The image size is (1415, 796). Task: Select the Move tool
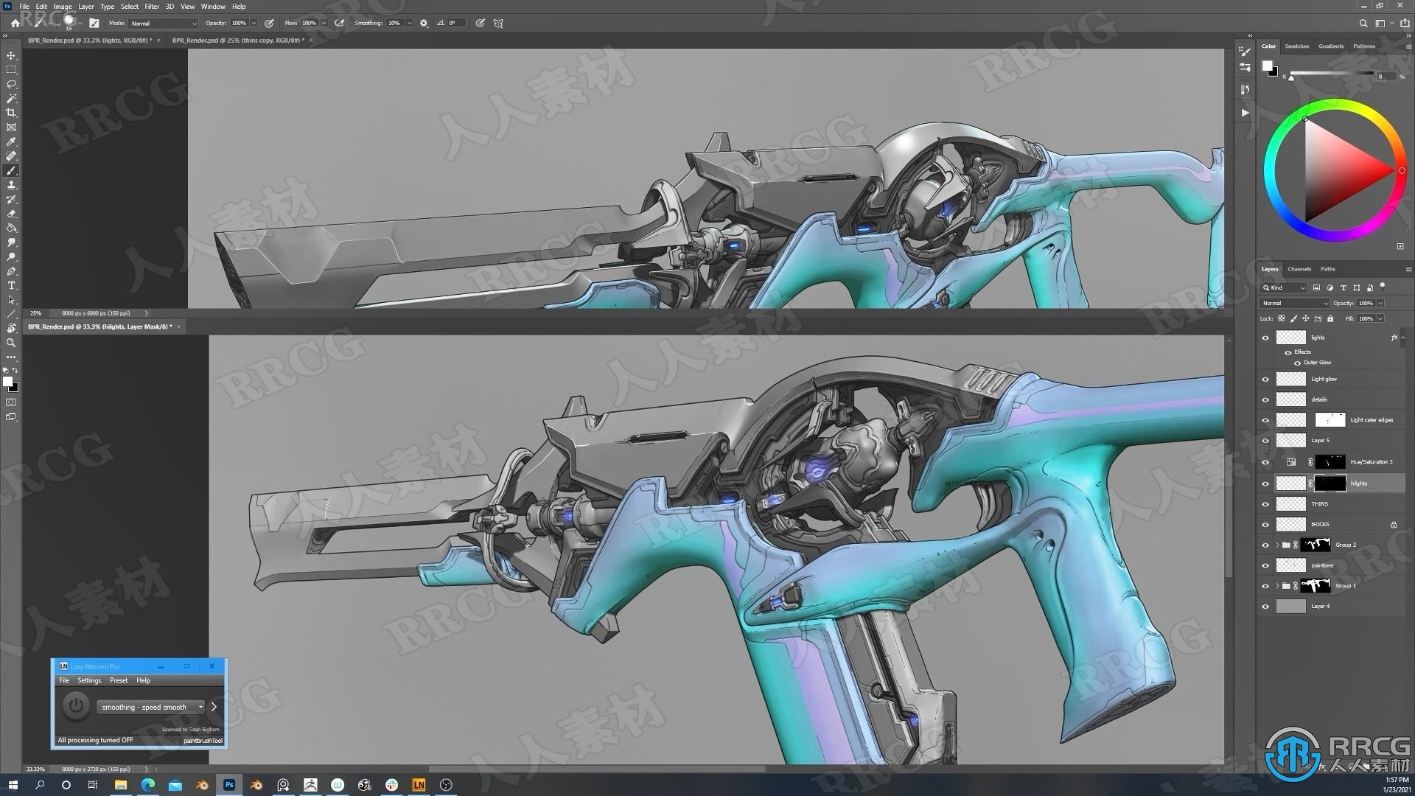tap(11, 55)
